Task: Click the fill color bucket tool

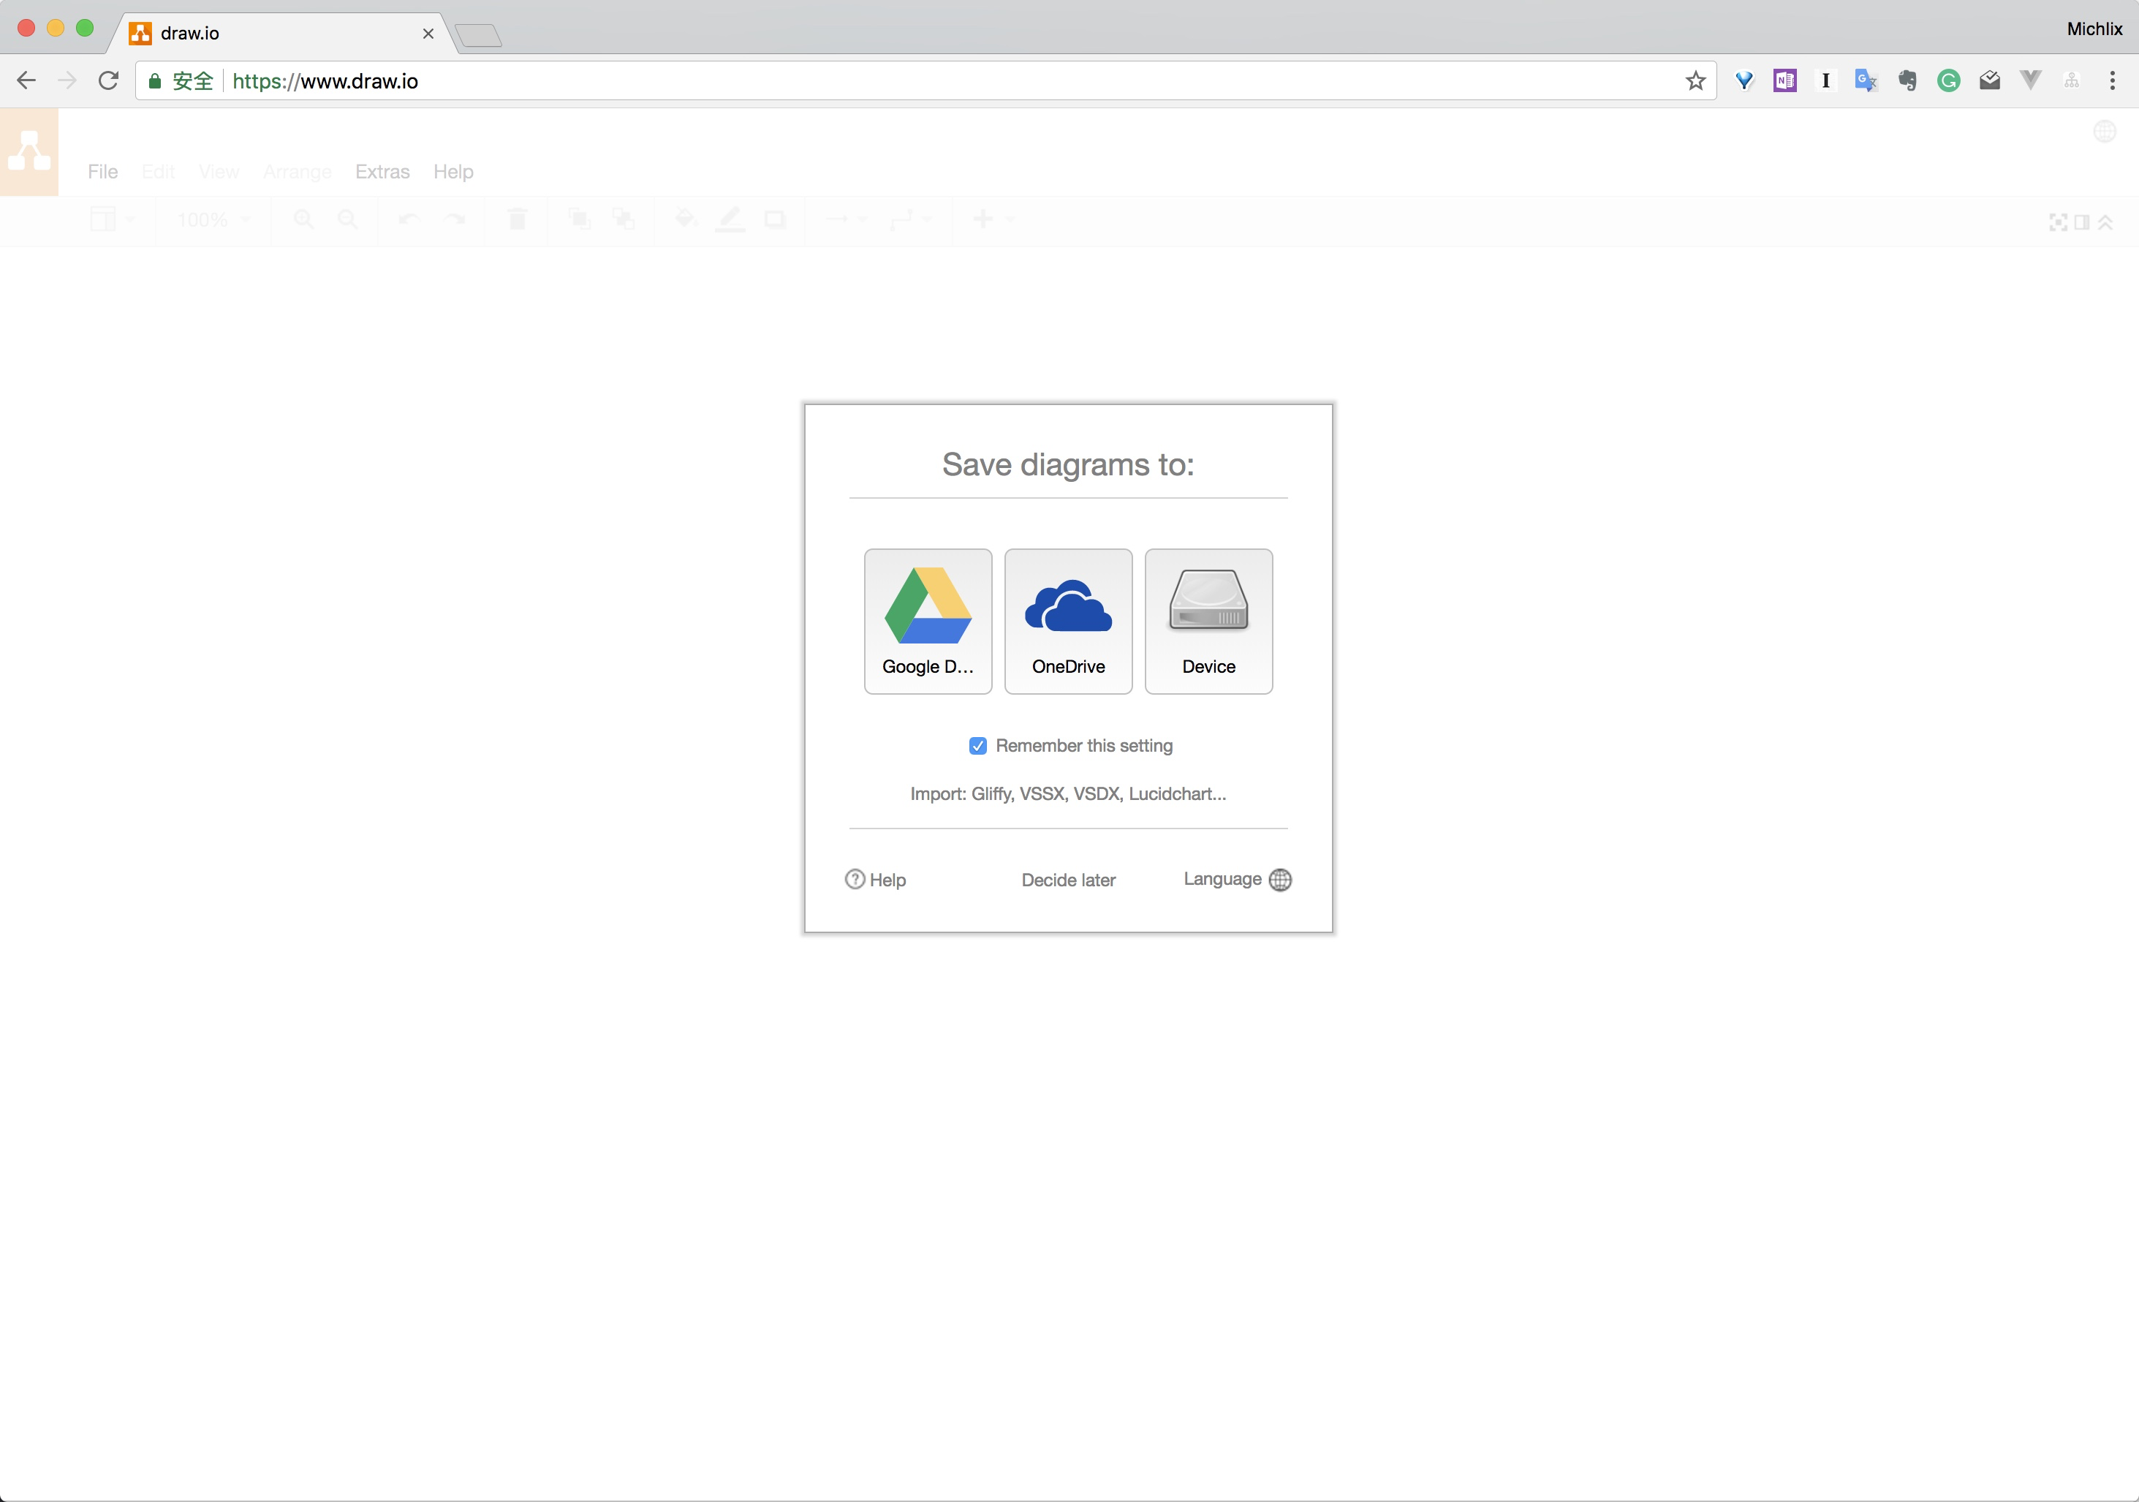Action: coord(686,220)
